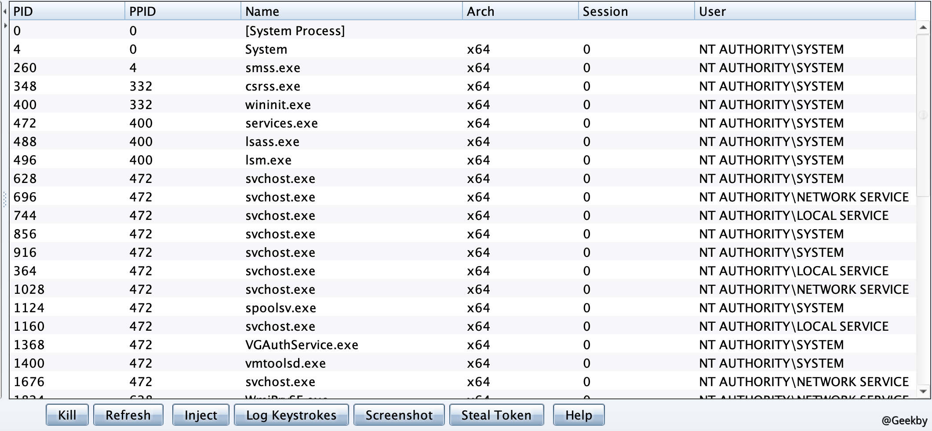
Task: Sort by the Arch column header
Action: pyautogui.click(x=520, y=11)
